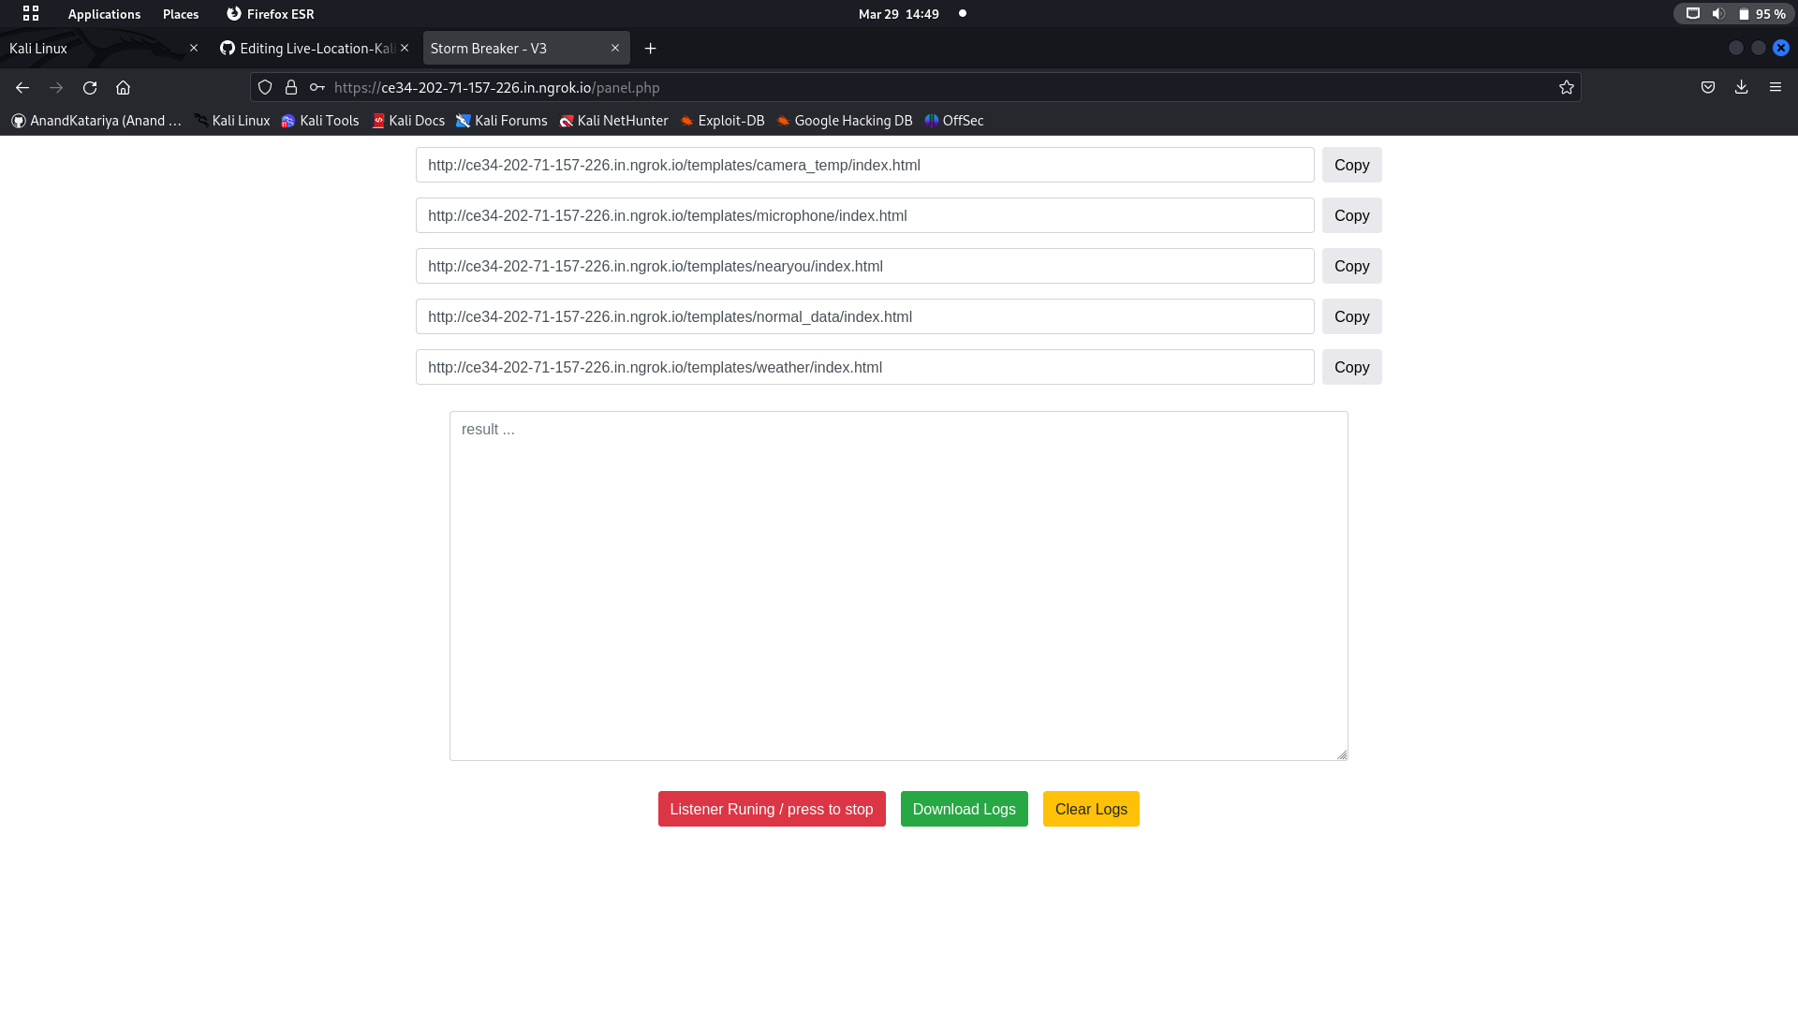The image size is (1798, 1011).
Task: Click the Save to Pocket icon
Action: [1707, 87]
